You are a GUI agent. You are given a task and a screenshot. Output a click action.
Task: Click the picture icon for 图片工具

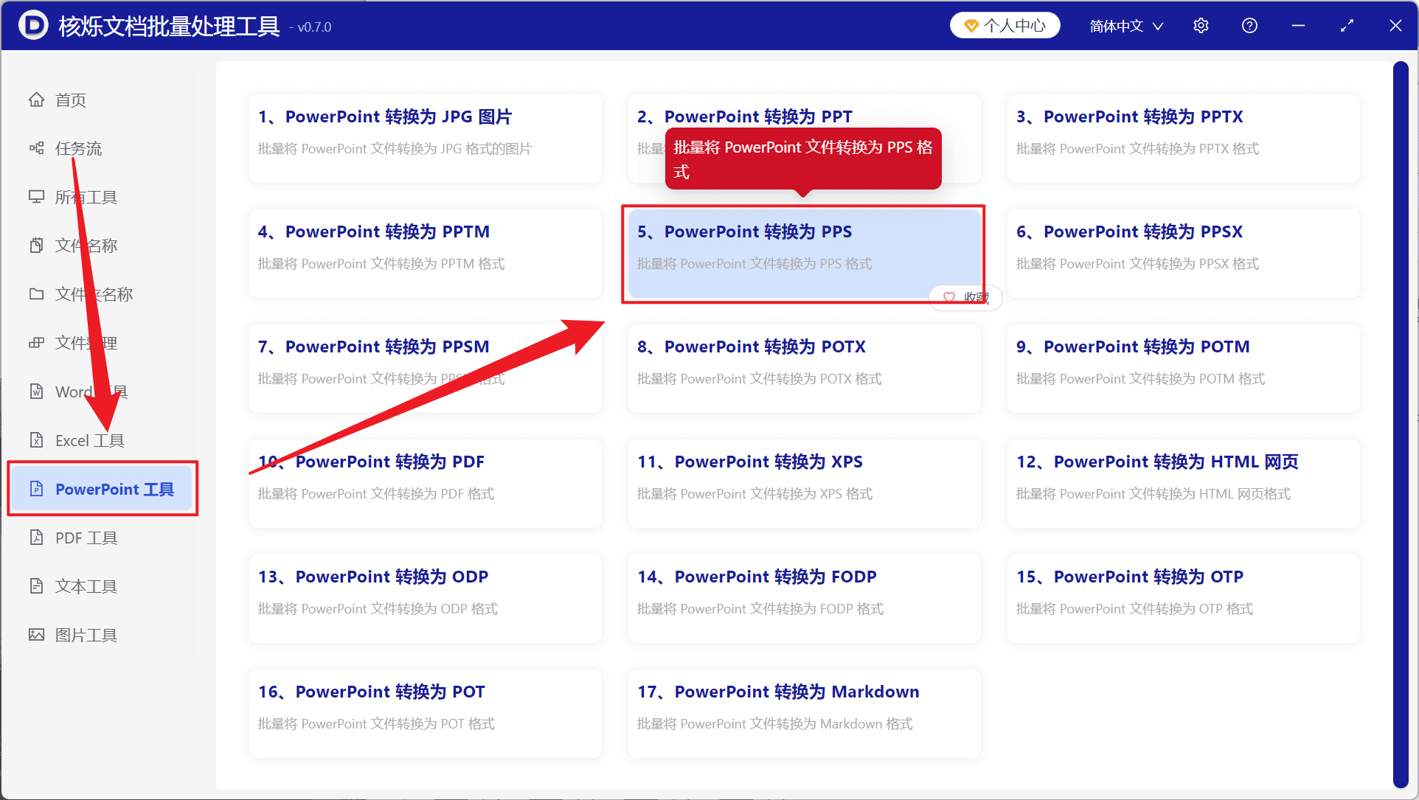(x=36, y=635)
